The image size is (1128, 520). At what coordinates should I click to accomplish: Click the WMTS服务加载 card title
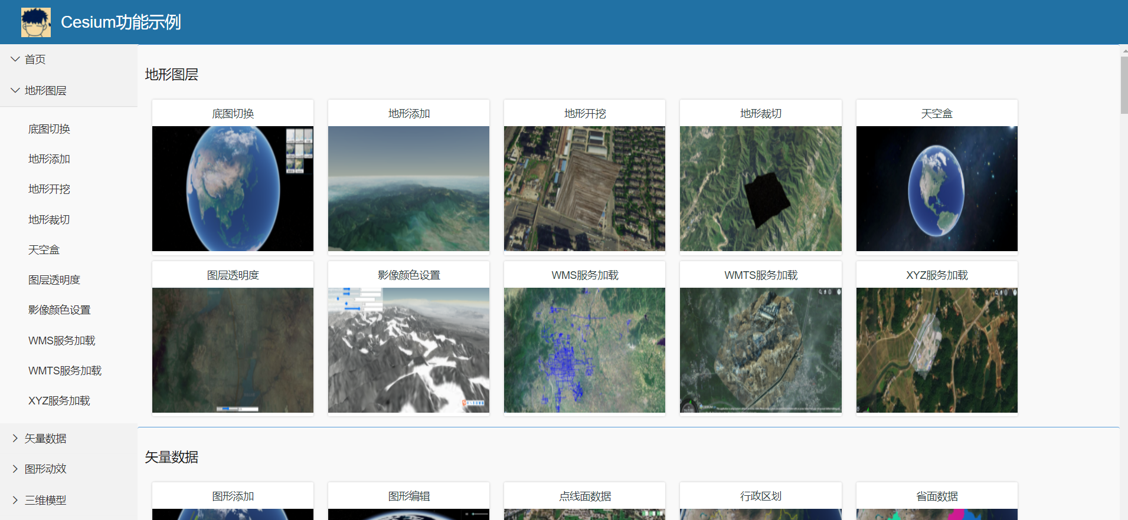click(x=760, y=275)
